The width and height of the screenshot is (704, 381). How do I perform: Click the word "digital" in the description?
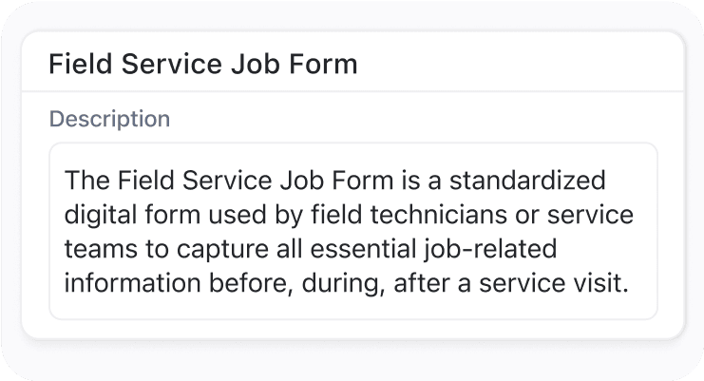pos(98,215)
